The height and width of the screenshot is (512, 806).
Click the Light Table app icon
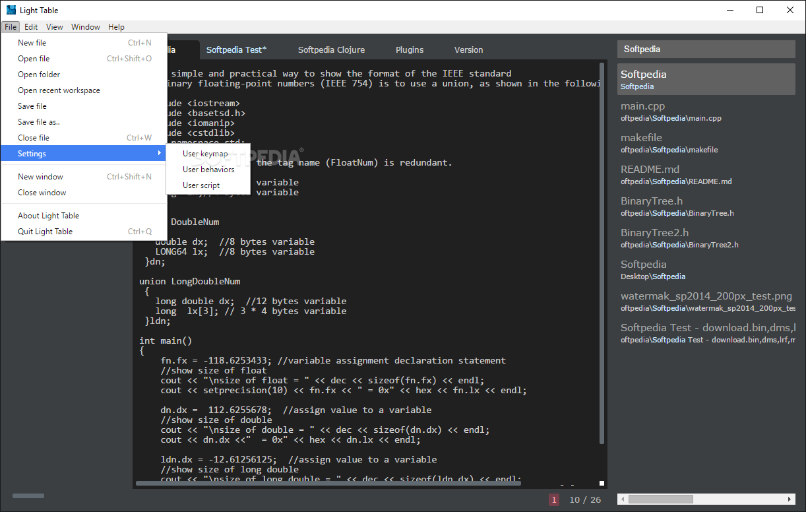point(11,10)
